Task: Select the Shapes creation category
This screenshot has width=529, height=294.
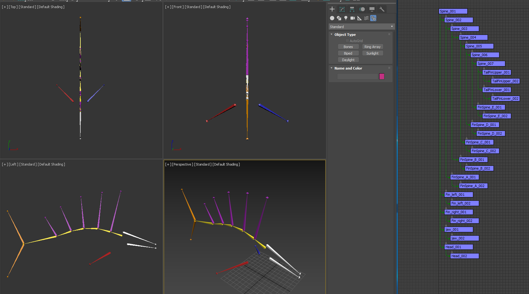Action: click(339, 18)
